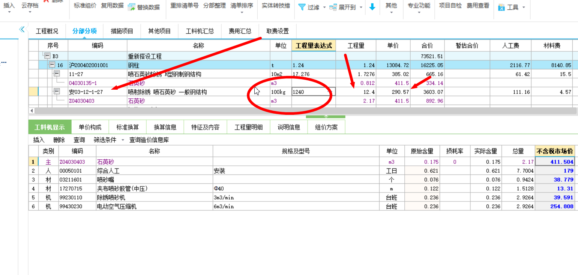
Task: Click the left arrow of horizontal scrollbar
Action: [x=32, y=111]
